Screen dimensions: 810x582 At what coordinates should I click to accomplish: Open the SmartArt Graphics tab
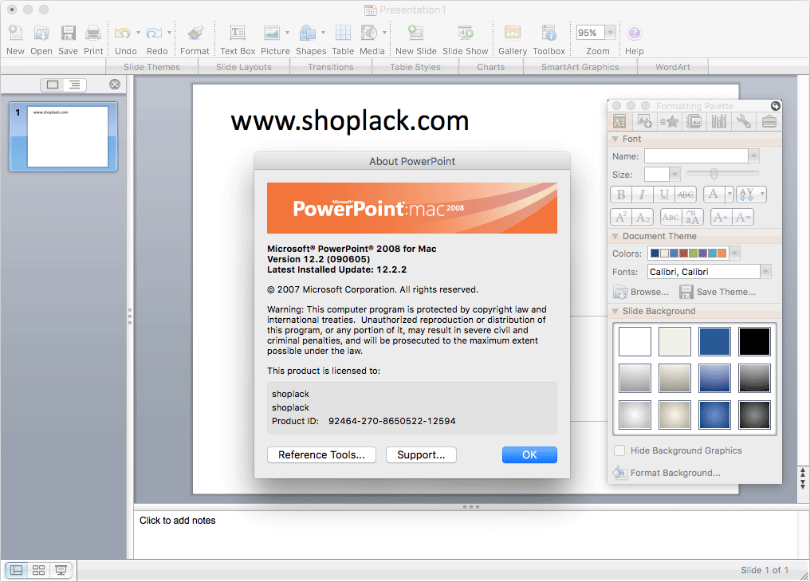(x=580, y=67)
